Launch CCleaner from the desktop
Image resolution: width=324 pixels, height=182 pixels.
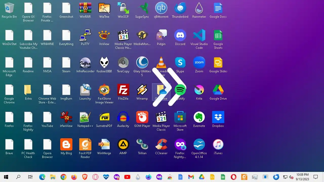coord(161,147)
